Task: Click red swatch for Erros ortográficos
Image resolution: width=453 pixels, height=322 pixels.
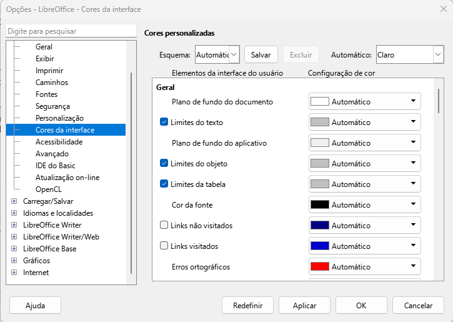Action: [320, 266]
